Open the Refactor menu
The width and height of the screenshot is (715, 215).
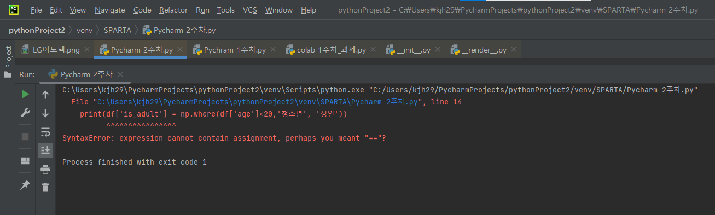click(x=173, y=10)
